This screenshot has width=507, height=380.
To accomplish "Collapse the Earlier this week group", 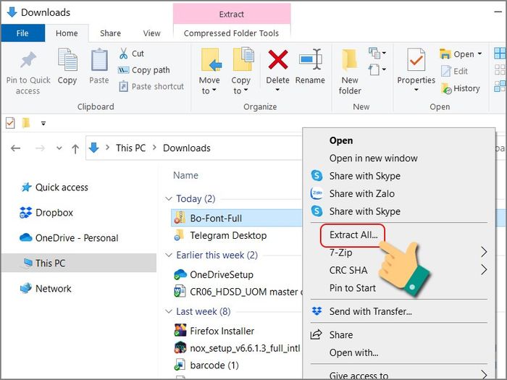I will click(169, 256).
